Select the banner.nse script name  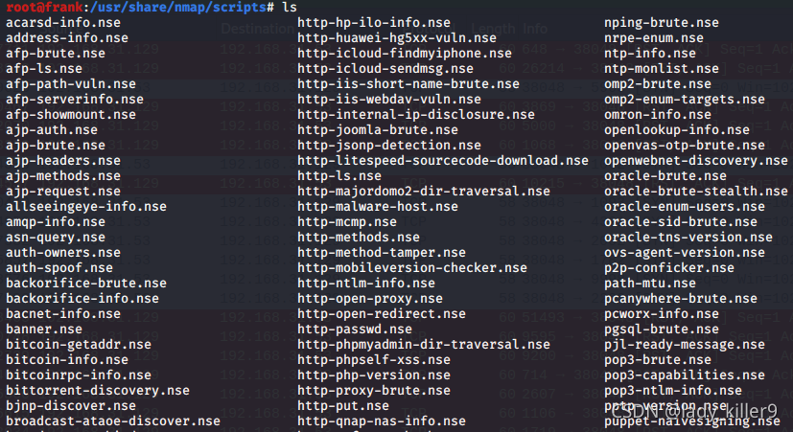[44, 330]
